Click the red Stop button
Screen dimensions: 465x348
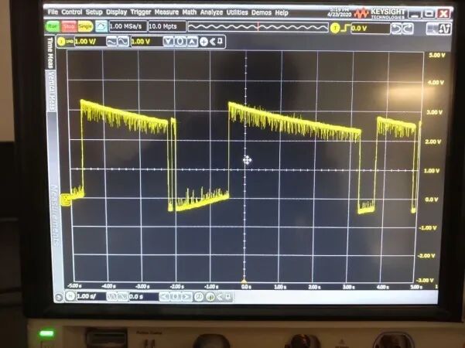(69, 26)
